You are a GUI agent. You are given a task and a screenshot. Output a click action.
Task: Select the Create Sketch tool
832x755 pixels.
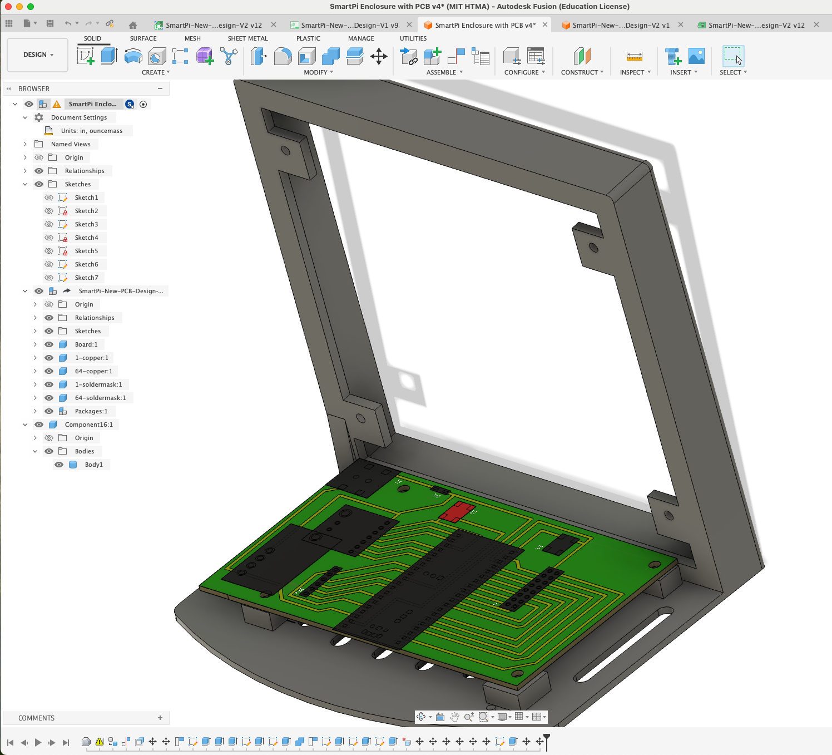86,56
